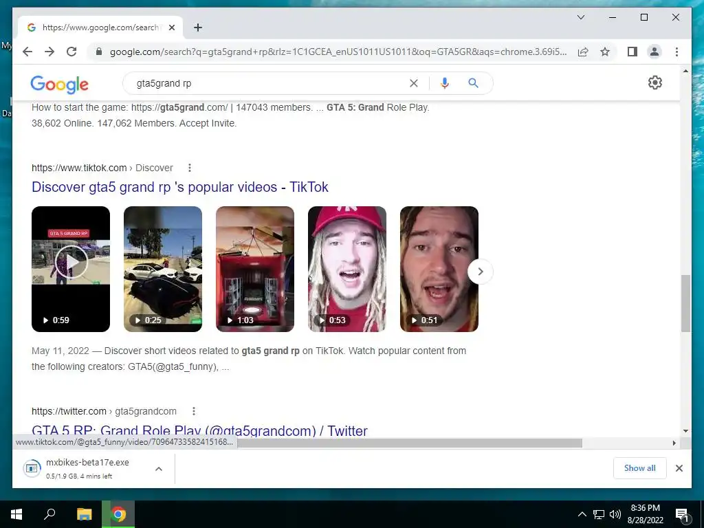704x528 pixels.
Task: Show all downloads
Action: [639, 467]
